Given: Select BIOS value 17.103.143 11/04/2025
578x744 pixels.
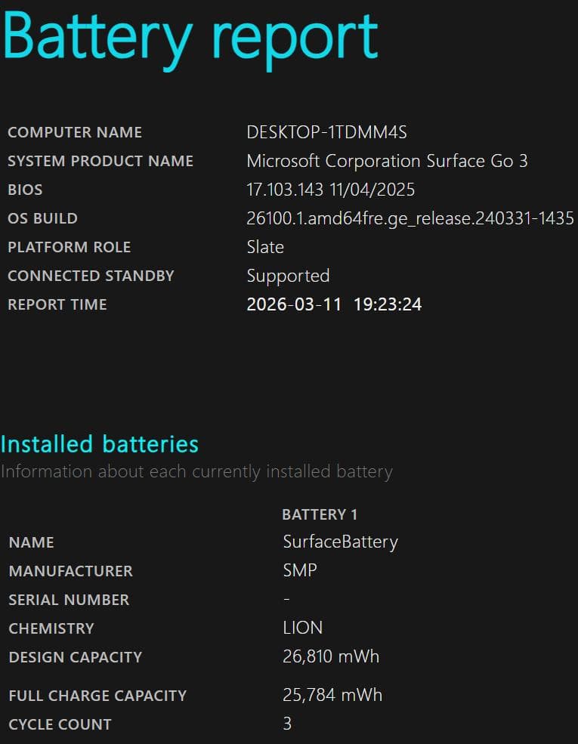Looking at the screenshot, I should pyautogui.click(x=331, y=190).
